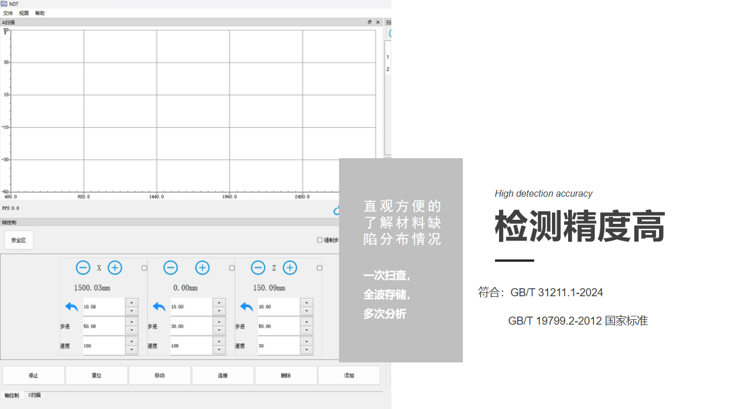Image resolution: width=731 pixels, height=409 pixels.
Task: Toggle the 强制步 checkbox
Action: [320, 240]
